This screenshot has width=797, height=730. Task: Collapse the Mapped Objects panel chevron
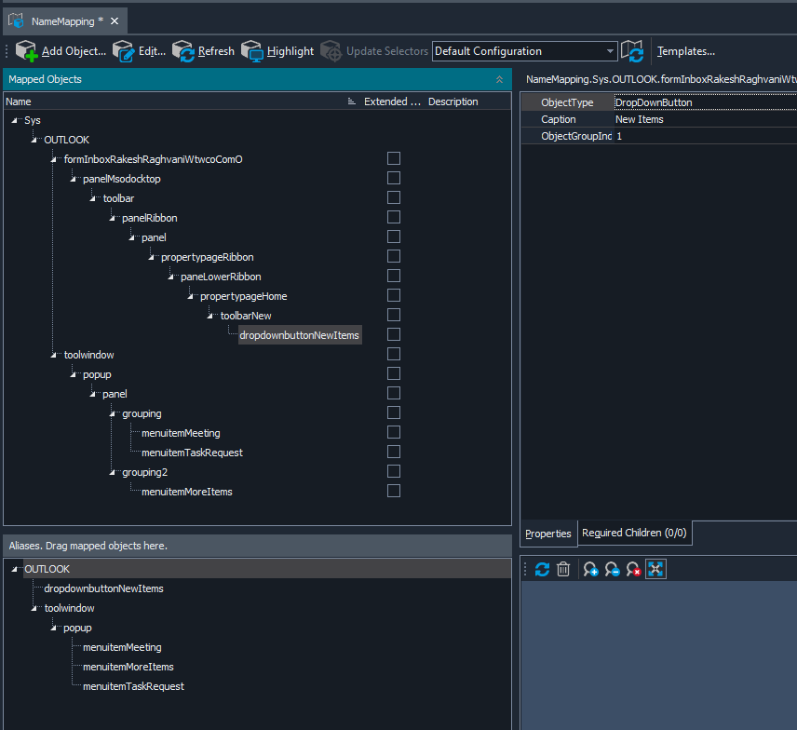[499, 80]
